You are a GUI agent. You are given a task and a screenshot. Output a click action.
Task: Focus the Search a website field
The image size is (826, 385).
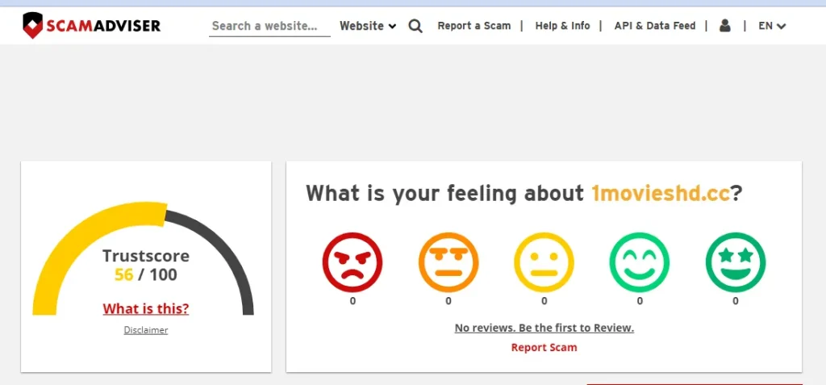pos(269,27)
